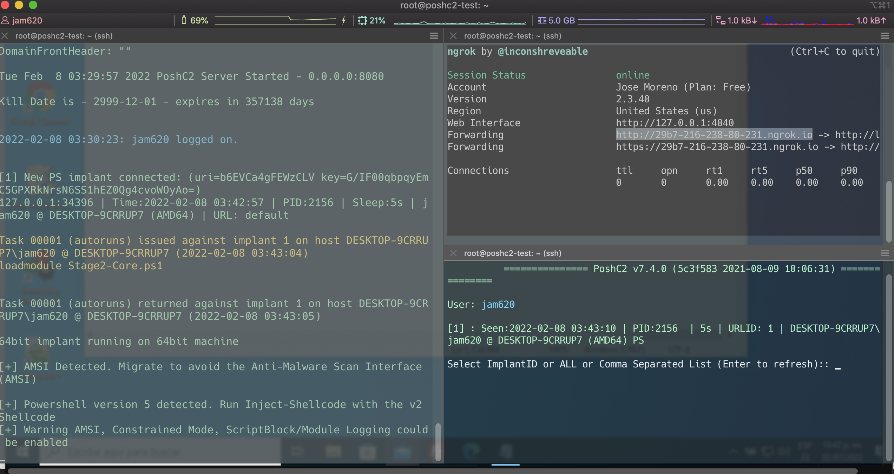Click the battery icon showing 69%

tap(184, 20)
